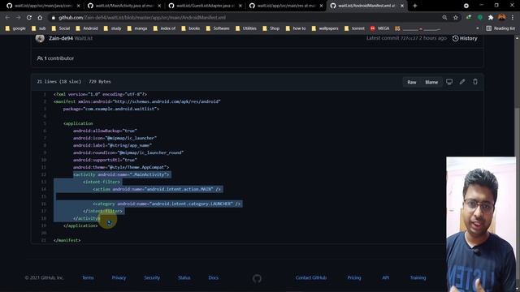This screenshot has height=292, width=520.
Task: Open the Social bookmarks folder
Action: (61, 28)
